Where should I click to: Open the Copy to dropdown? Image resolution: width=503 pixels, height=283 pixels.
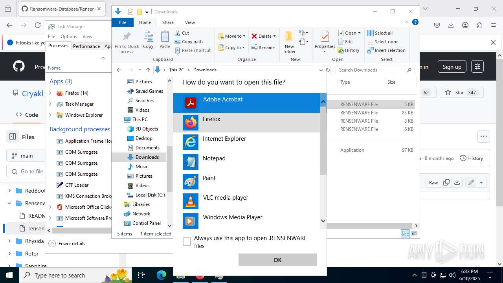231,48
